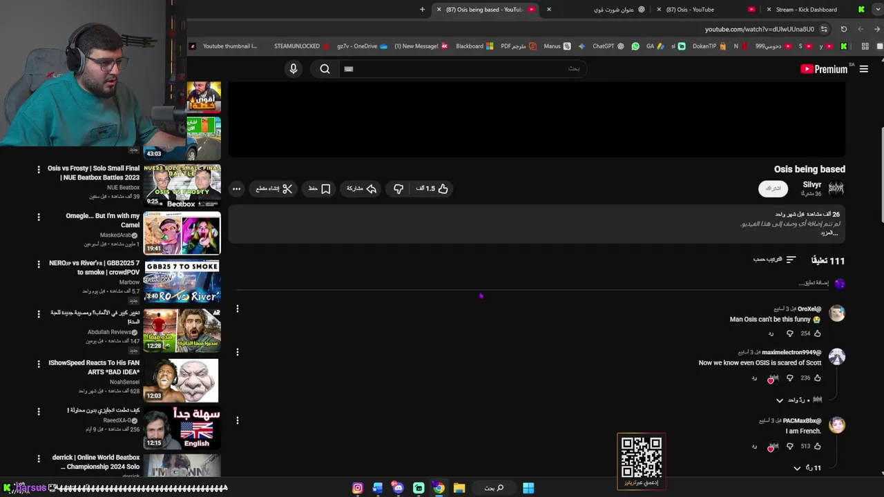The image size is (884, 497).
Task: Expand the 11 replies under PACMaxBbx
Action: [x=807, y=468]
